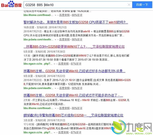
Task: Open result [数码配件]华擎和技嘉B85芯片组和G3258
Action: coord(73,115)
